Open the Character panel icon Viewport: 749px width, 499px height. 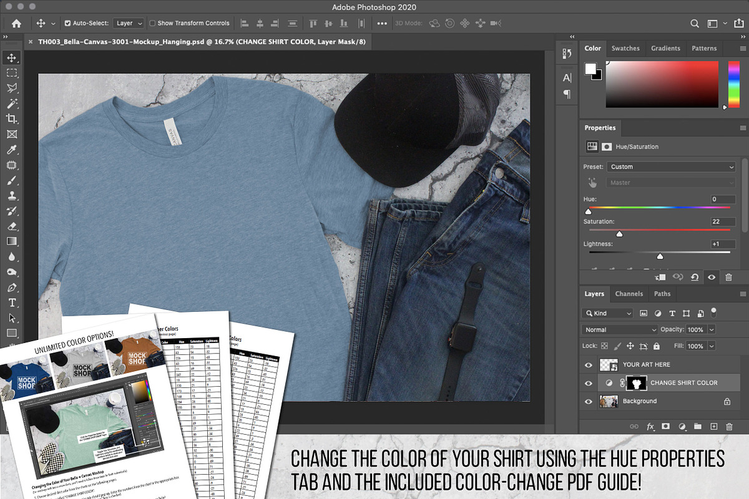point(567,78)
